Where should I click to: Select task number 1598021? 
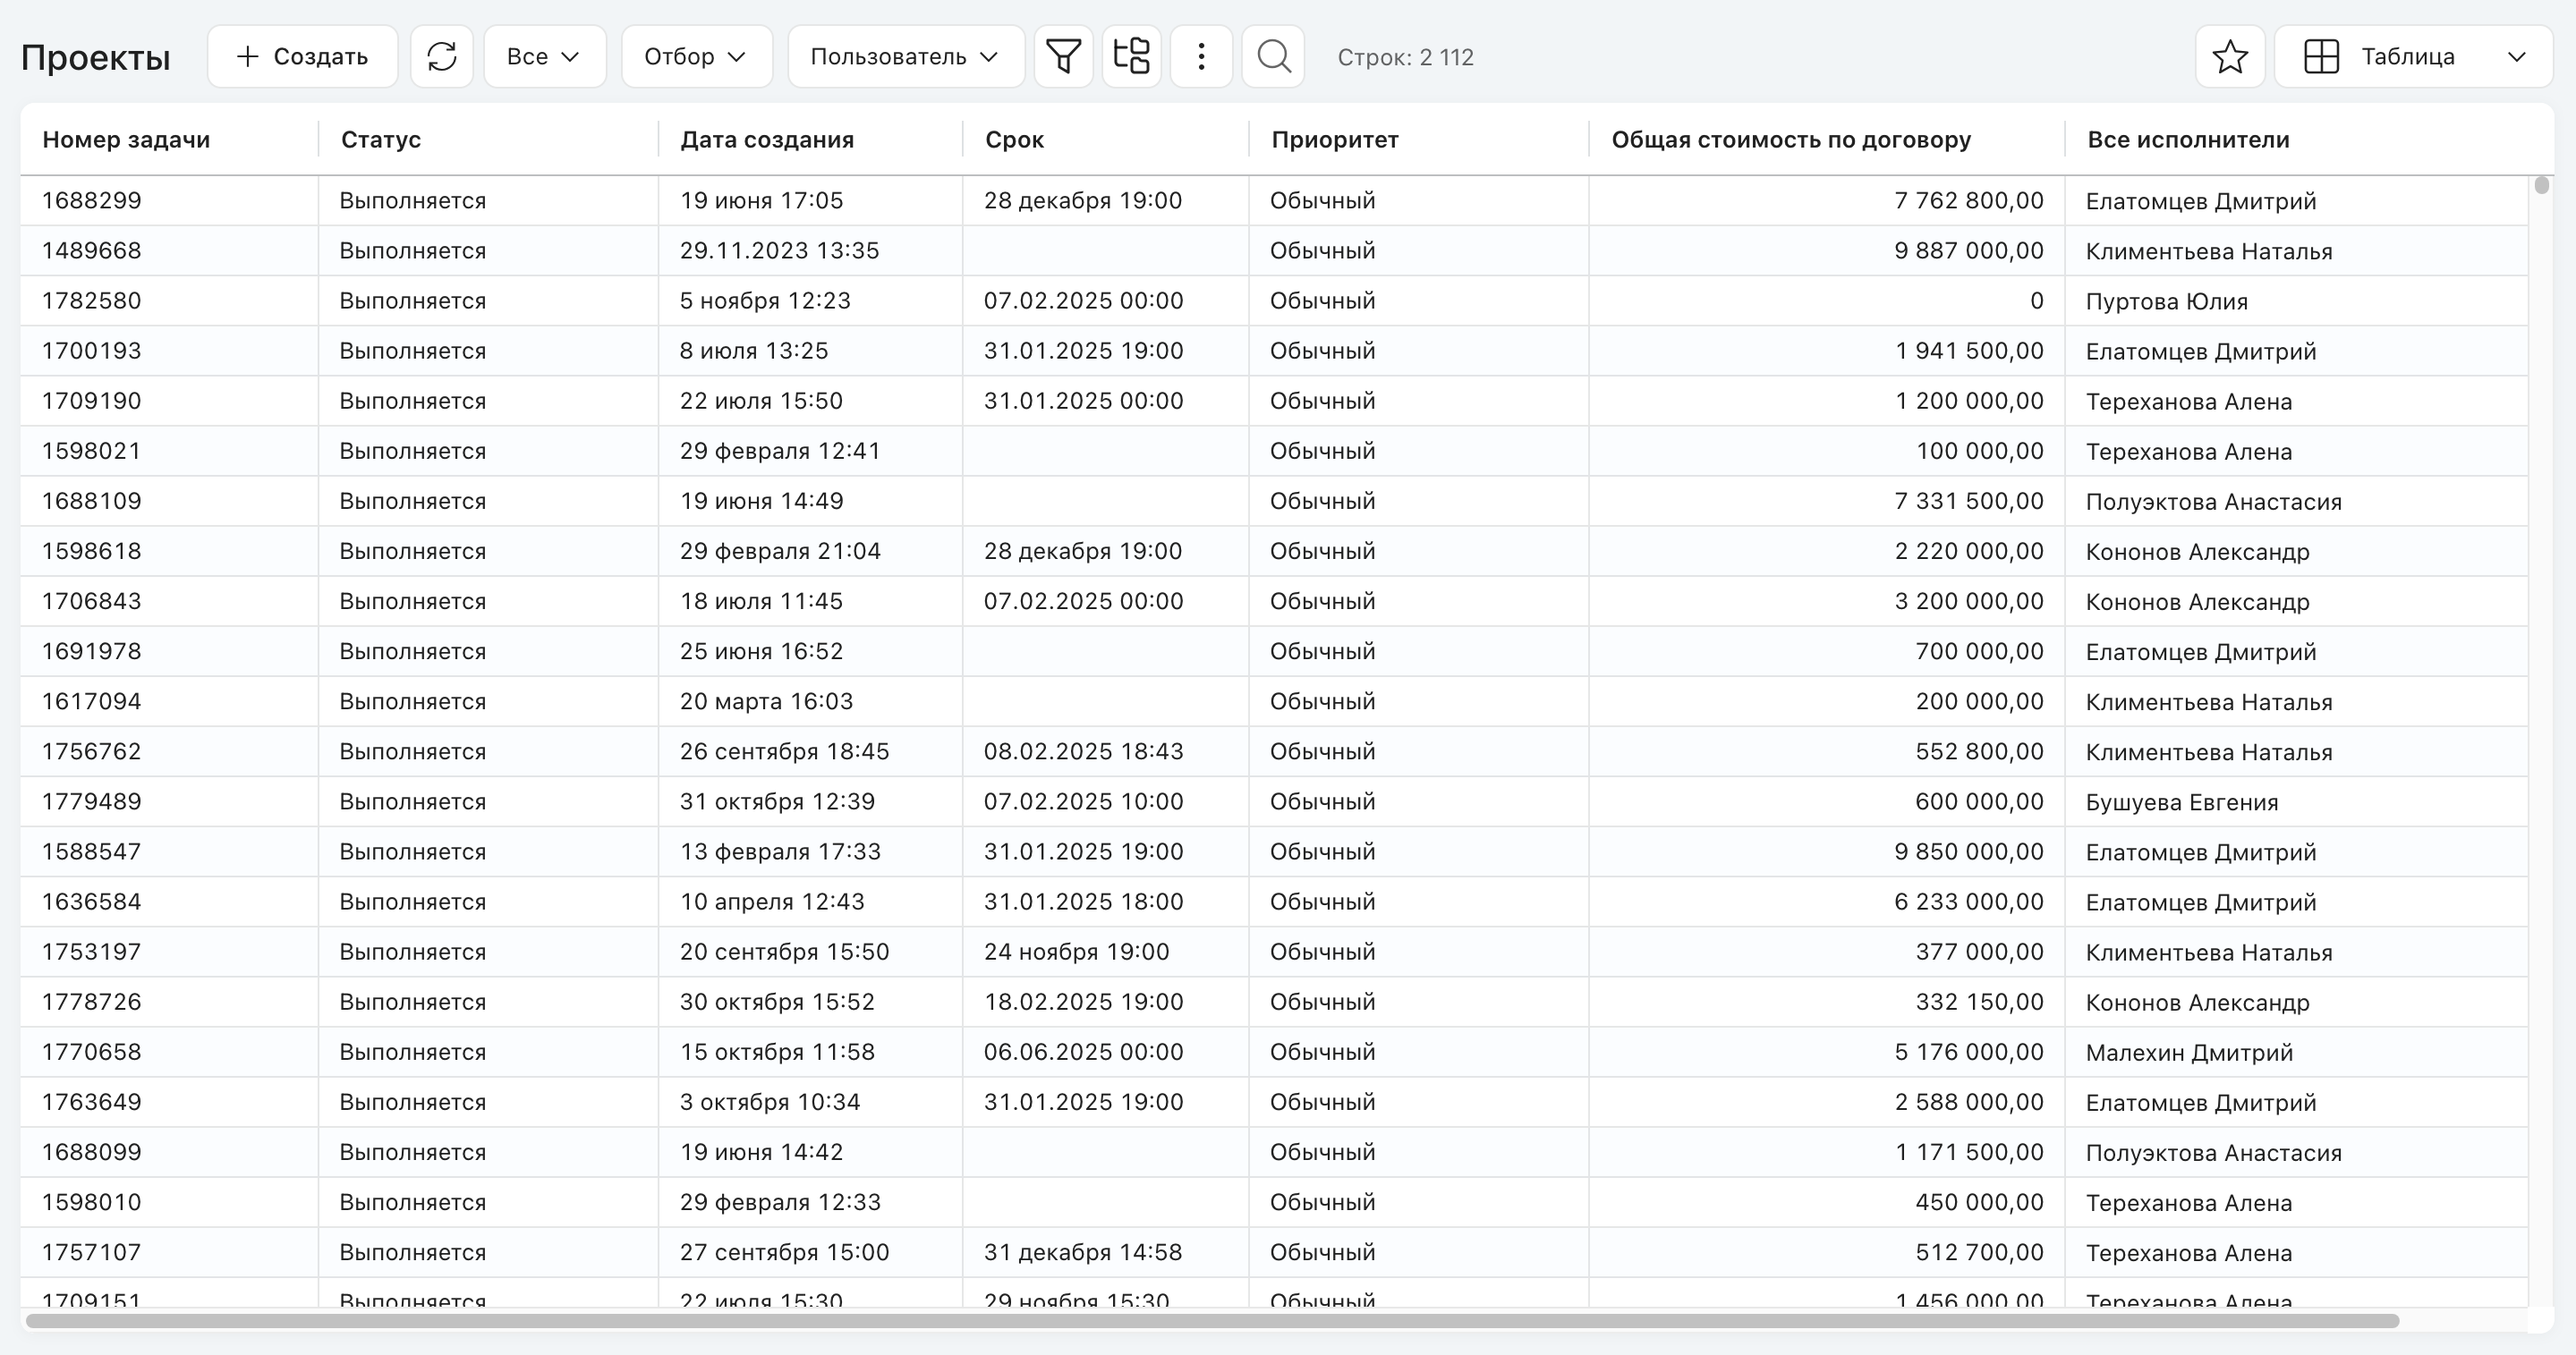[x=92, y=451]
